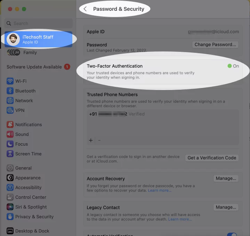Click the Apple ID email address value

click(x=213, y=32)
